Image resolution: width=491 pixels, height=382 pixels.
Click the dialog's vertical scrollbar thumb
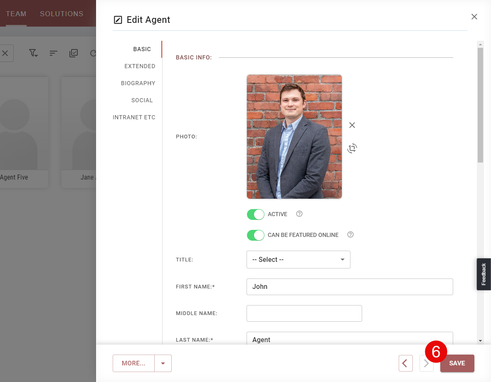pyautogui.click(x=480, y=105)
